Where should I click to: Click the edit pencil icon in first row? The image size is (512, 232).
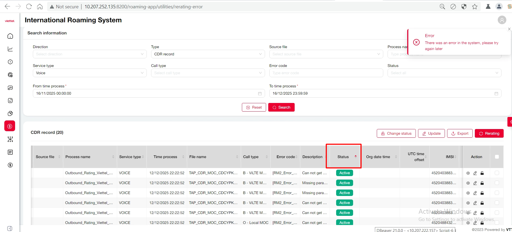coord(475,173)
